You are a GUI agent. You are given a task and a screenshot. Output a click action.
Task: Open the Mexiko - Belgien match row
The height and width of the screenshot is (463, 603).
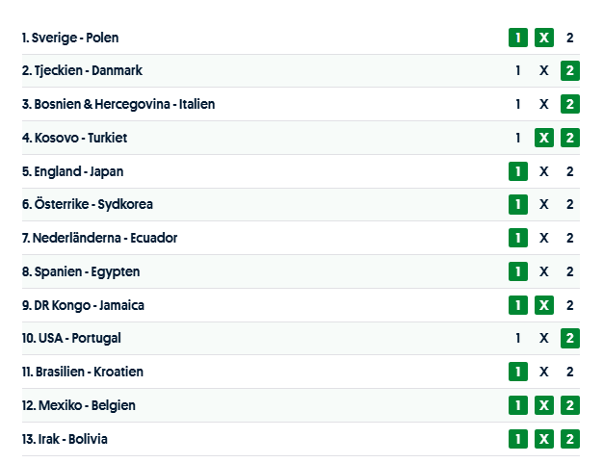coord(84,405)
